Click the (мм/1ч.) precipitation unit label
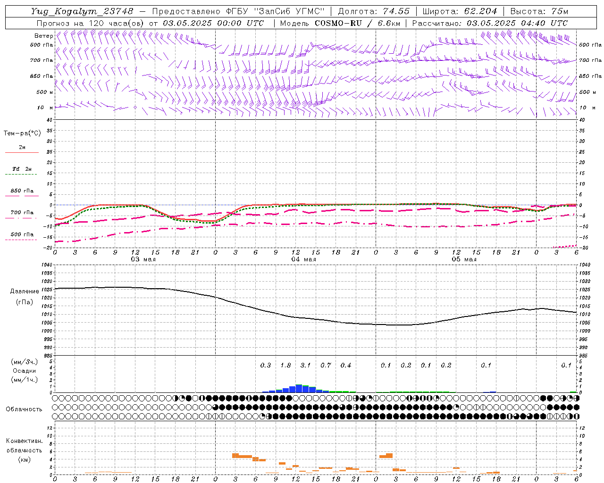This screenshot has height=483, width=604. coord(24,380)
